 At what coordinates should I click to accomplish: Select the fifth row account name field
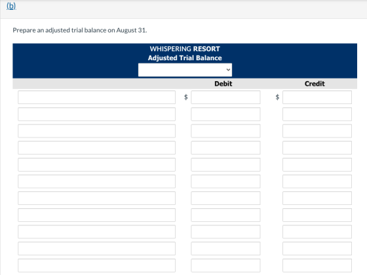point(97,164)
